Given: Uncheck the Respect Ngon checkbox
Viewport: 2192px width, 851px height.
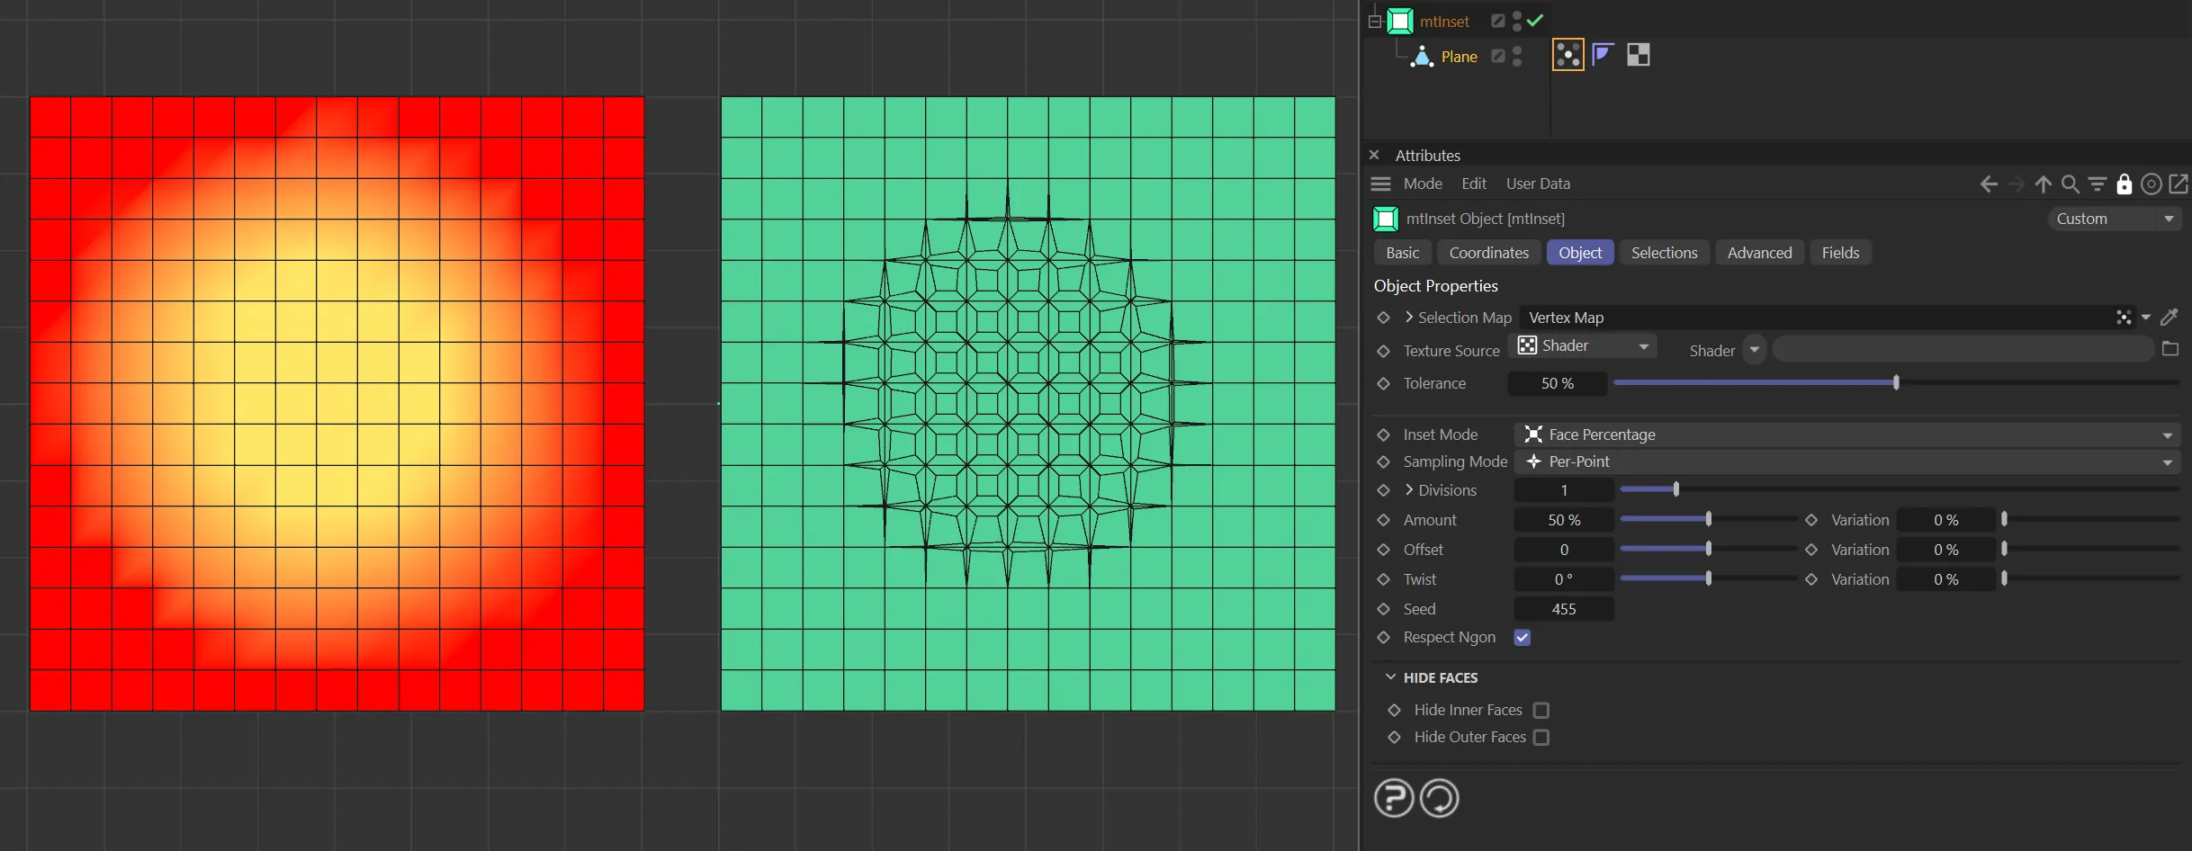Looking at the screenshot, I should tap(1523, 638).
